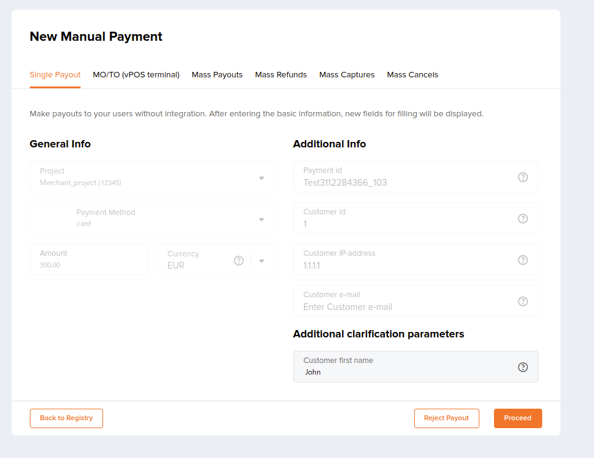
Task: Open Customer IP-address help tooltip
Action: [x=523, y=260]
